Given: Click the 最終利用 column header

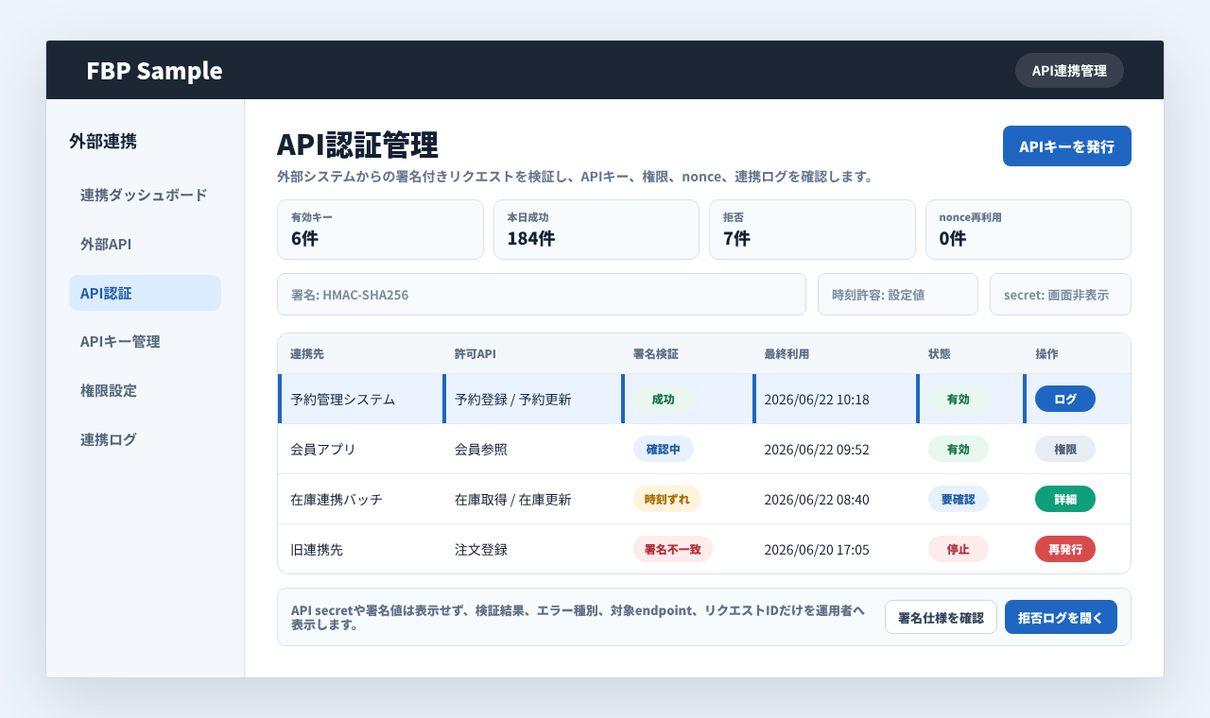Looking at the screenshot, I should pos(786,353).
